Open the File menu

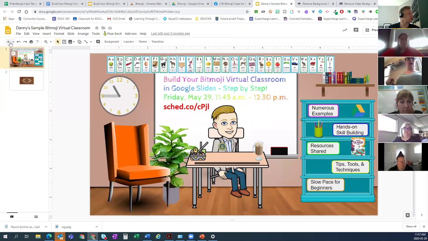(18, 34)
